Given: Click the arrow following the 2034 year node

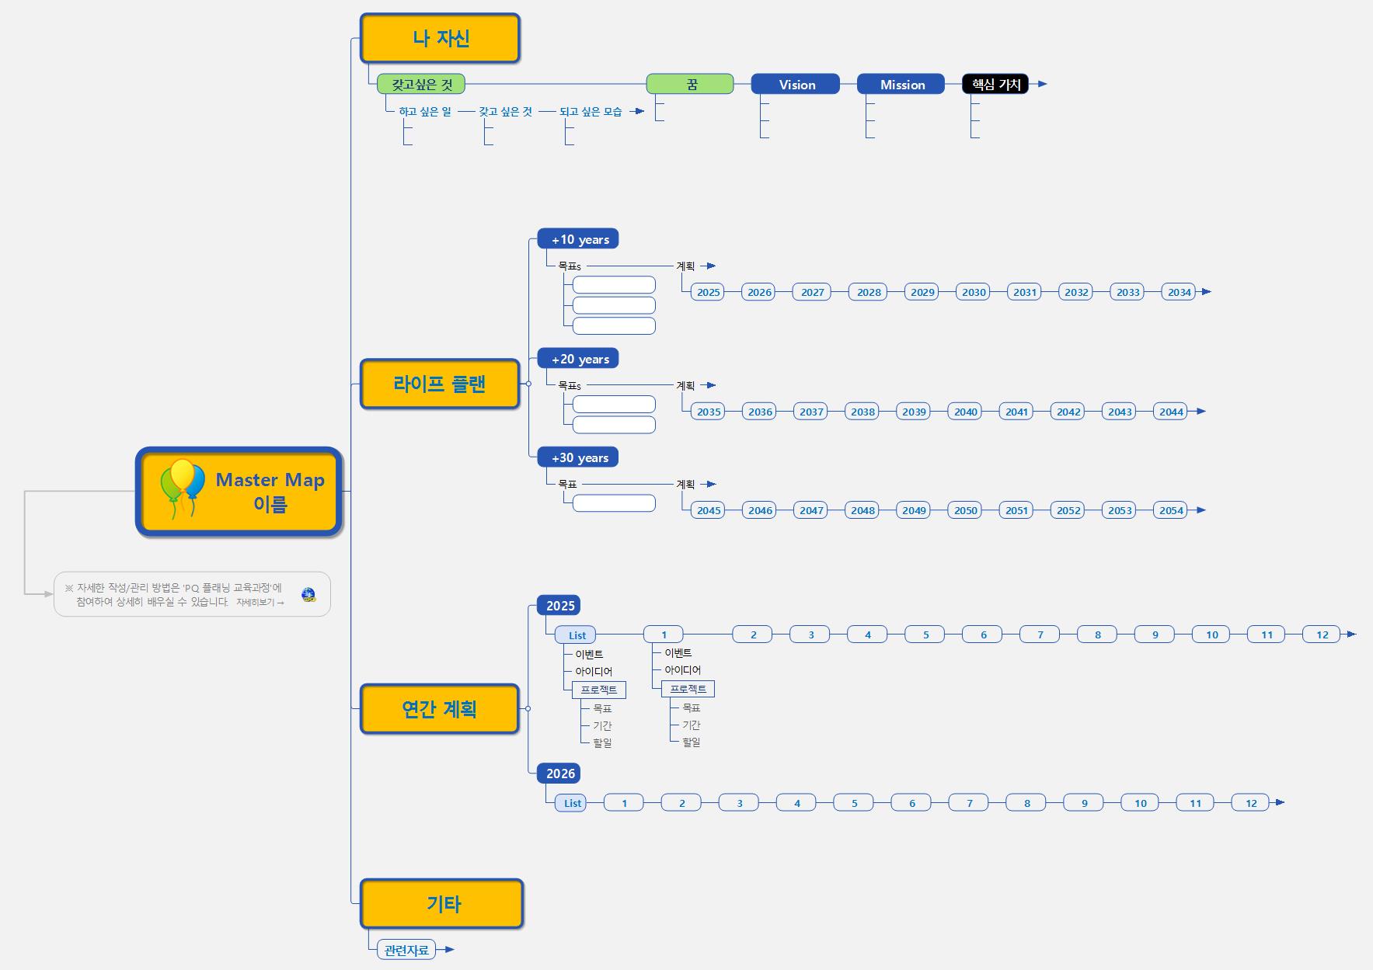Looking at the screenshot, I should [x=1206, y=292].
